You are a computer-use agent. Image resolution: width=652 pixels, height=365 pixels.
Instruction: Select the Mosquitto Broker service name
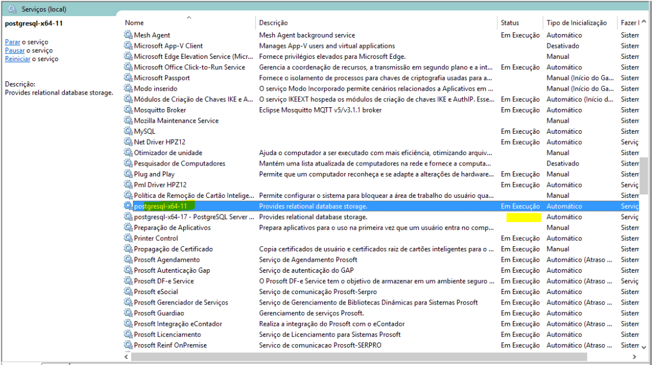pyautogui.click(x=159, y=110)
